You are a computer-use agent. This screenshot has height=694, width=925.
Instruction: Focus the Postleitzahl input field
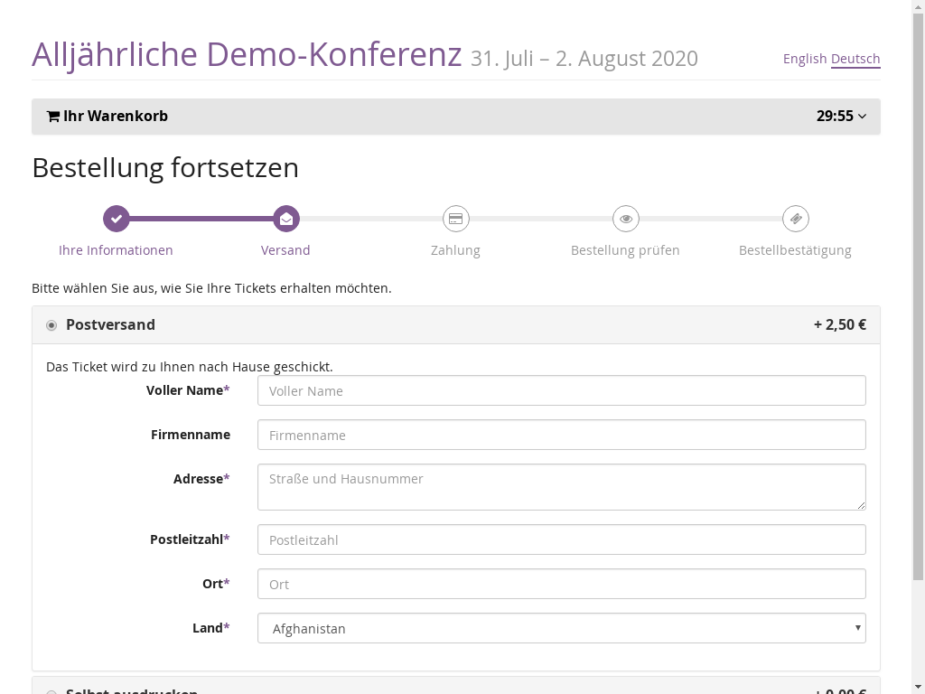[561, 539]
